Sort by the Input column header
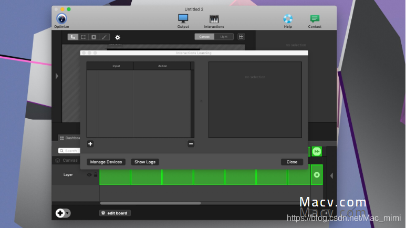The width and height of the screenshot is (406, 228). click(116, 66)
